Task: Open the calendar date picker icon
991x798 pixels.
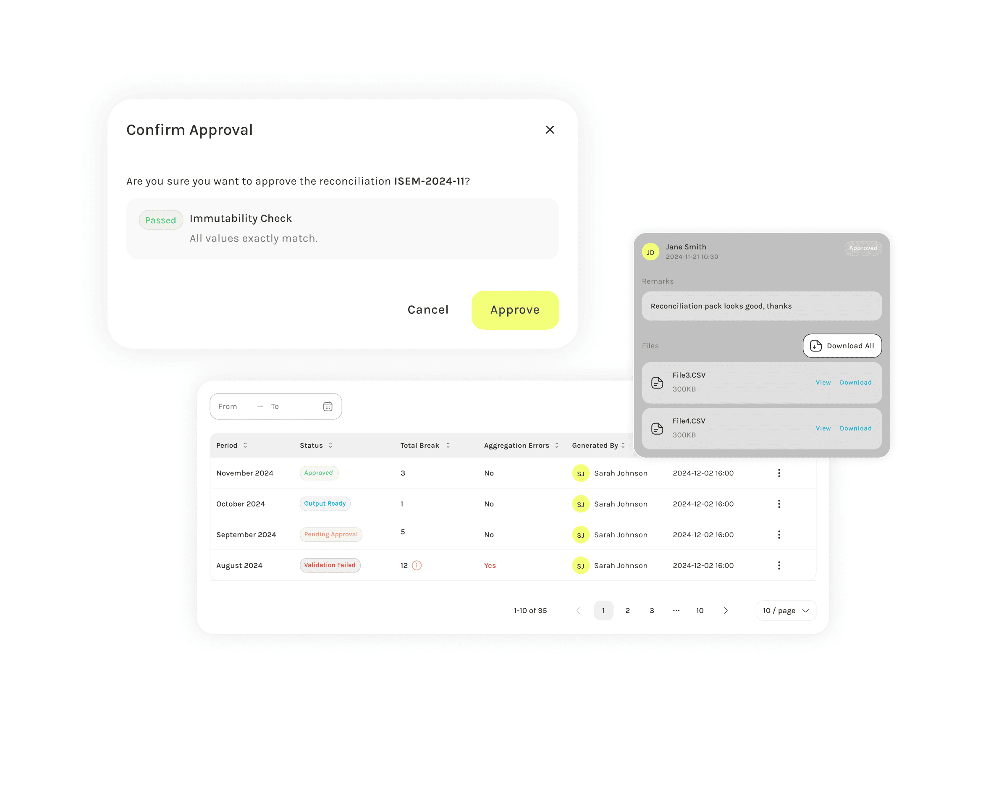Action: pyautogui.click(x=327, y=407)
